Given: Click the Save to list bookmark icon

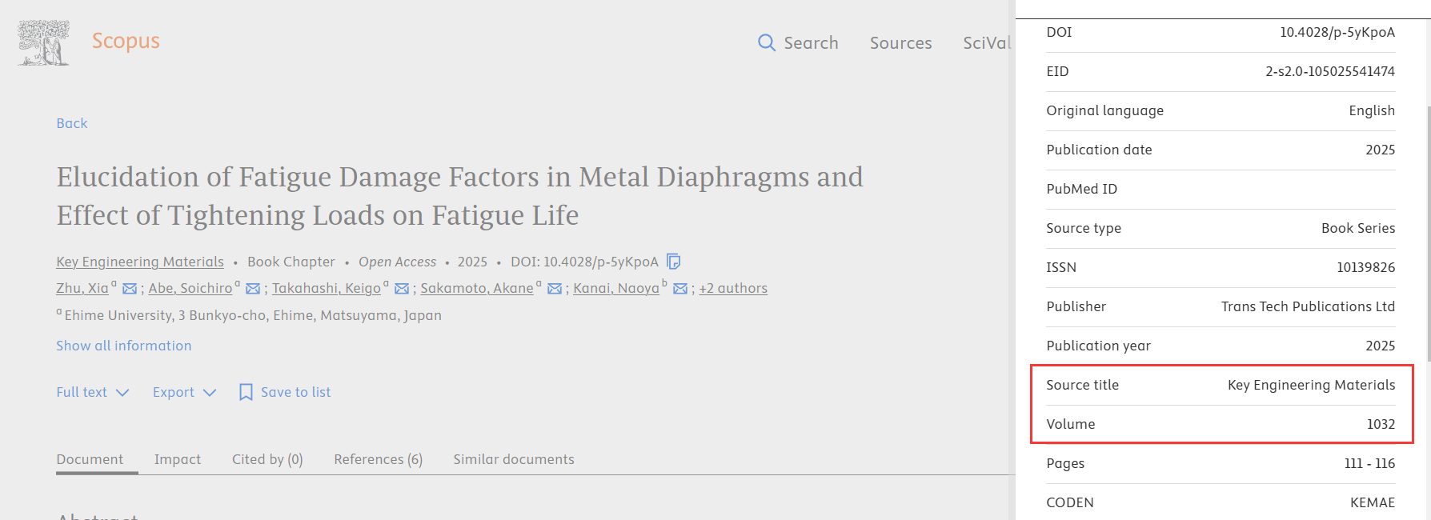Looking at the screenshot, I should click(246, 392).
